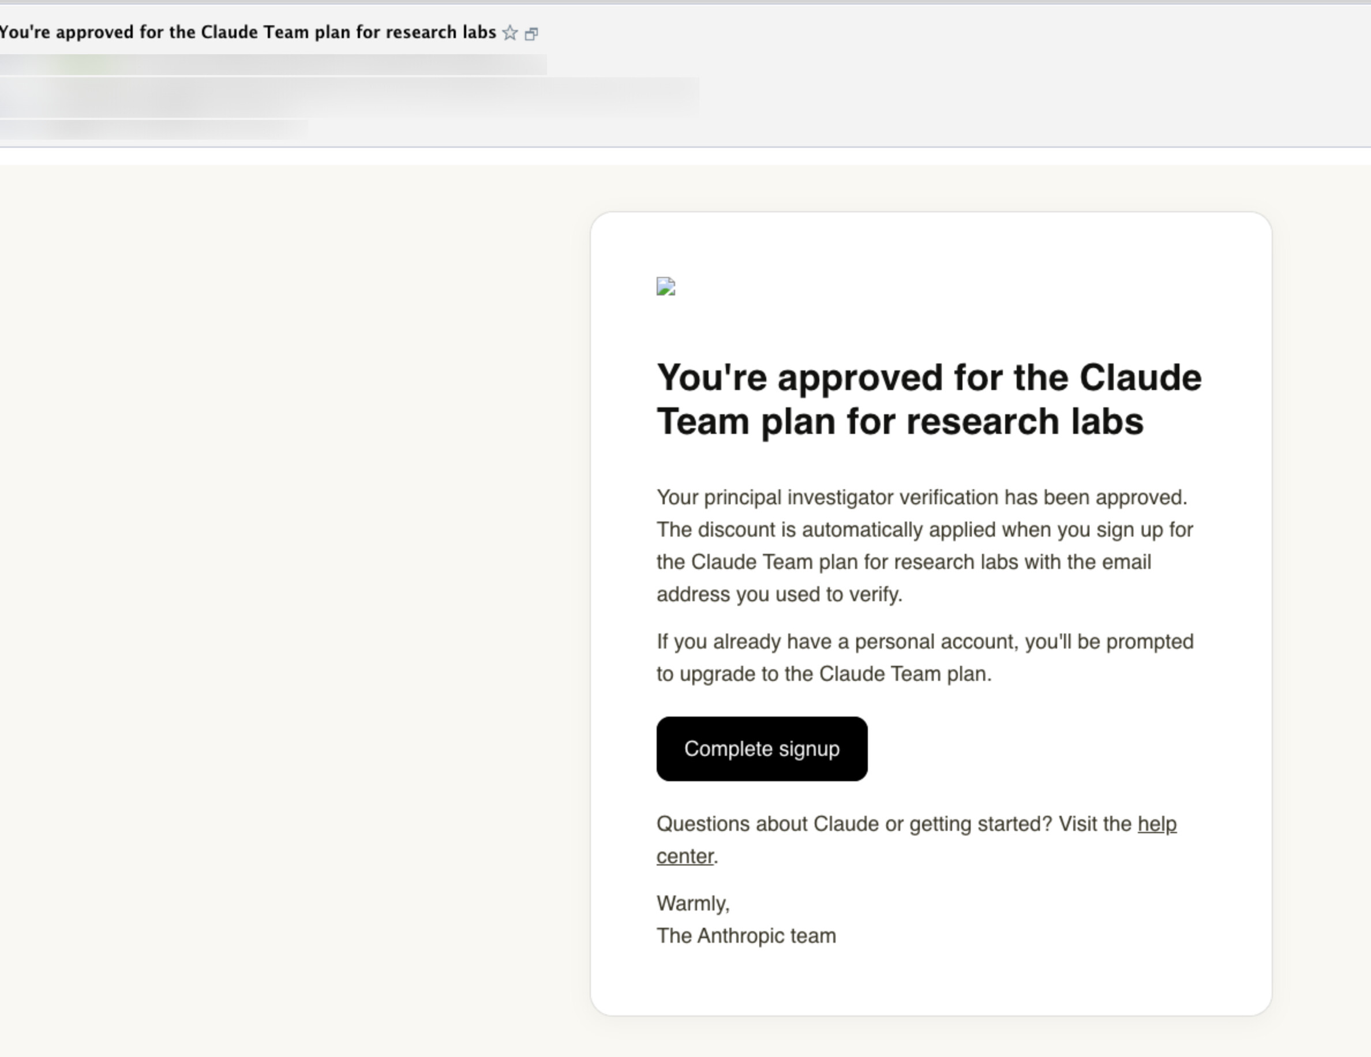1371x1057 pixels.
Task: Click the widest blurred recipient line
Action: [x=349, y=98]
